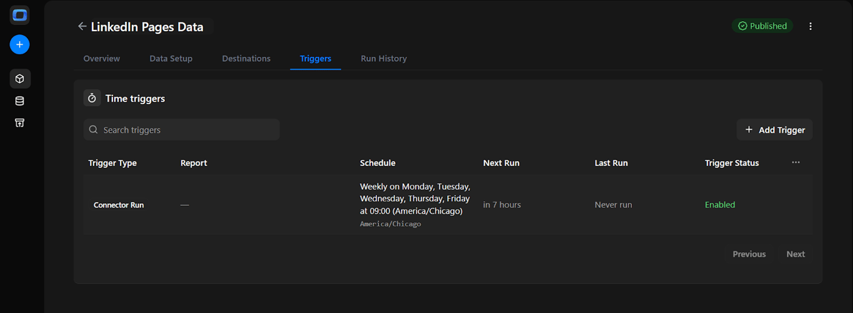The width and height of the screenshot is (853, 313).
Task: Click the Search triggers input field
Action: (x=182, y=130)
